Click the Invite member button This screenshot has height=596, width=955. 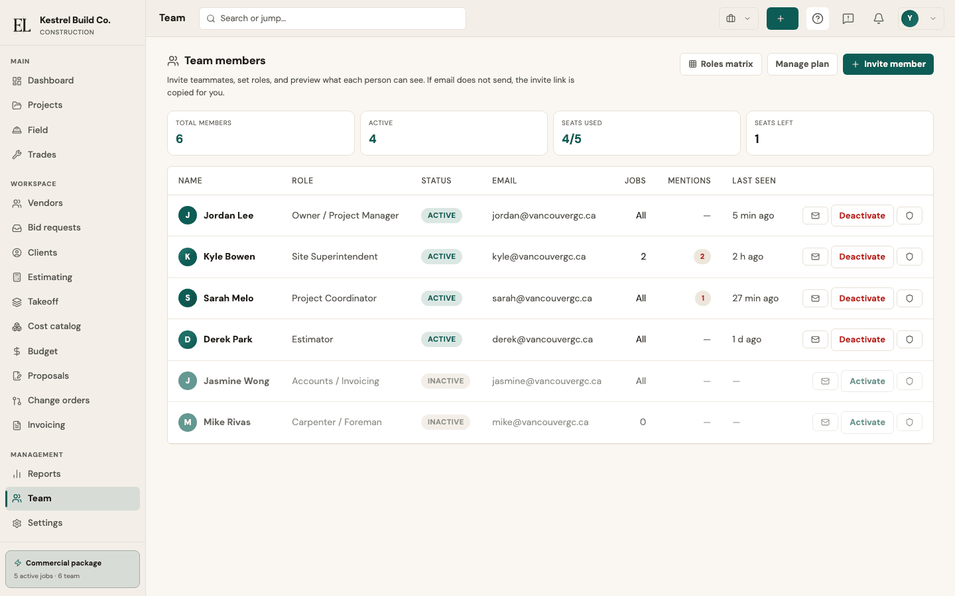(888, 64)
